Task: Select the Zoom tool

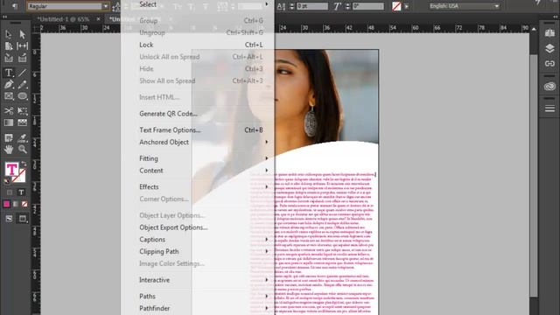Action: 23,150
